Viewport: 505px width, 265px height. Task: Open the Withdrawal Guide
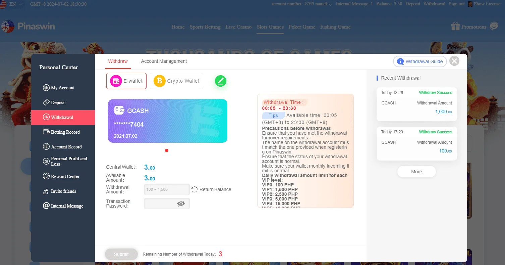420,61
